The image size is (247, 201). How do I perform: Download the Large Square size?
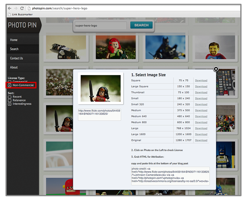pos(201,86)
